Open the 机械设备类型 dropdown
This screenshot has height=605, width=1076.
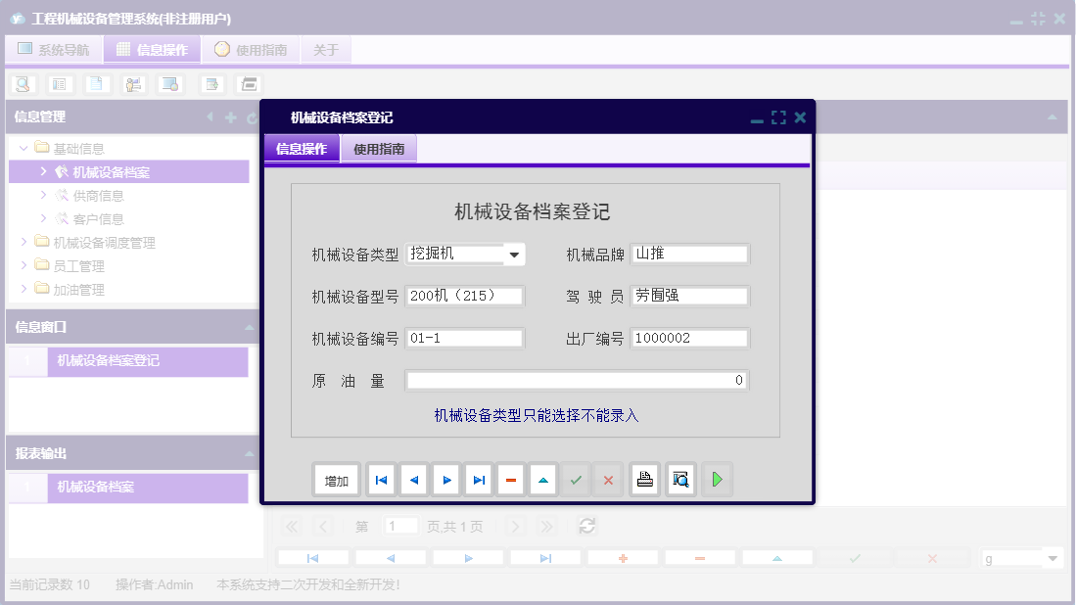pyautogui.click(x=516, y=254)
